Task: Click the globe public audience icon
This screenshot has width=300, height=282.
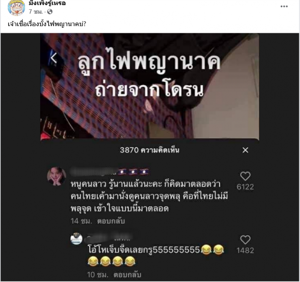Action: click(50, 12)
